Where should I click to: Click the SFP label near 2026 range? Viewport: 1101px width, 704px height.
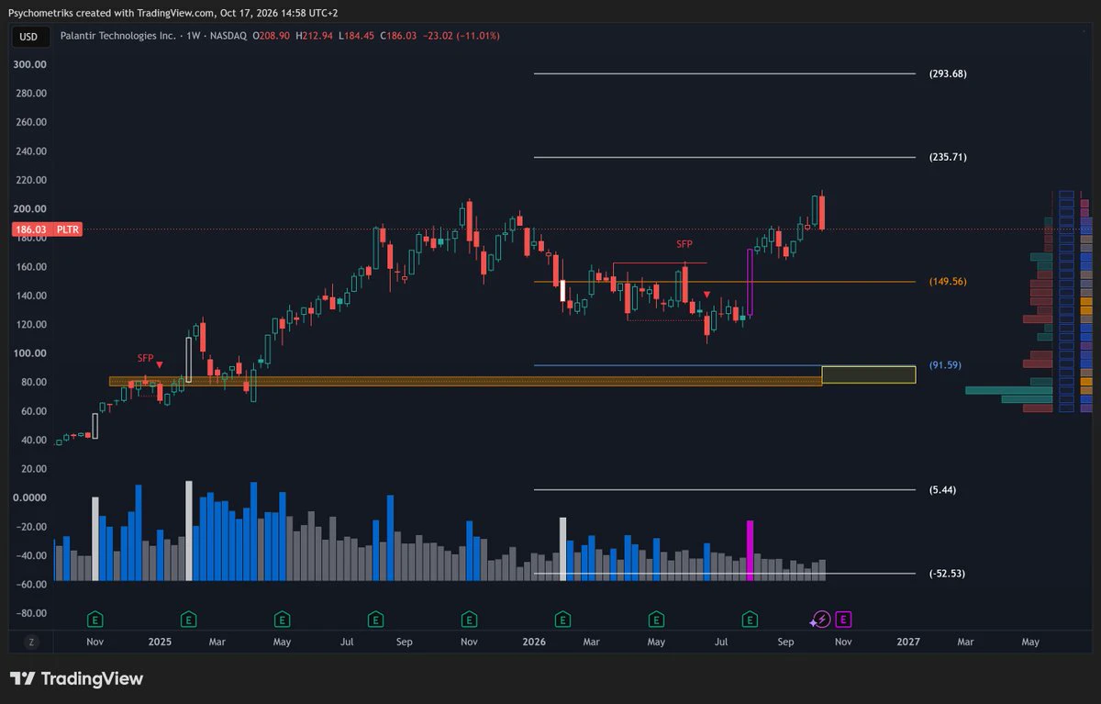pos(684,245)
